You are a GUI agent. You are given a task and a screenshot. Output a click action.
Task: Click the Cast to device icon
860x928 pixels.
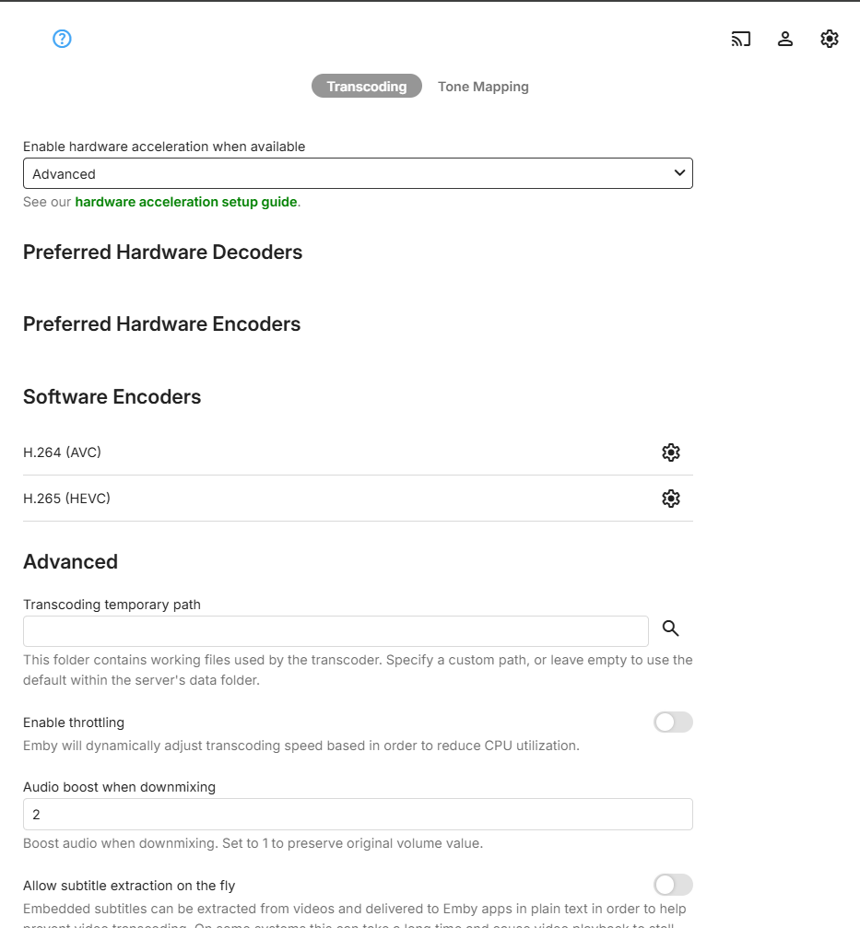coord(741,39)
